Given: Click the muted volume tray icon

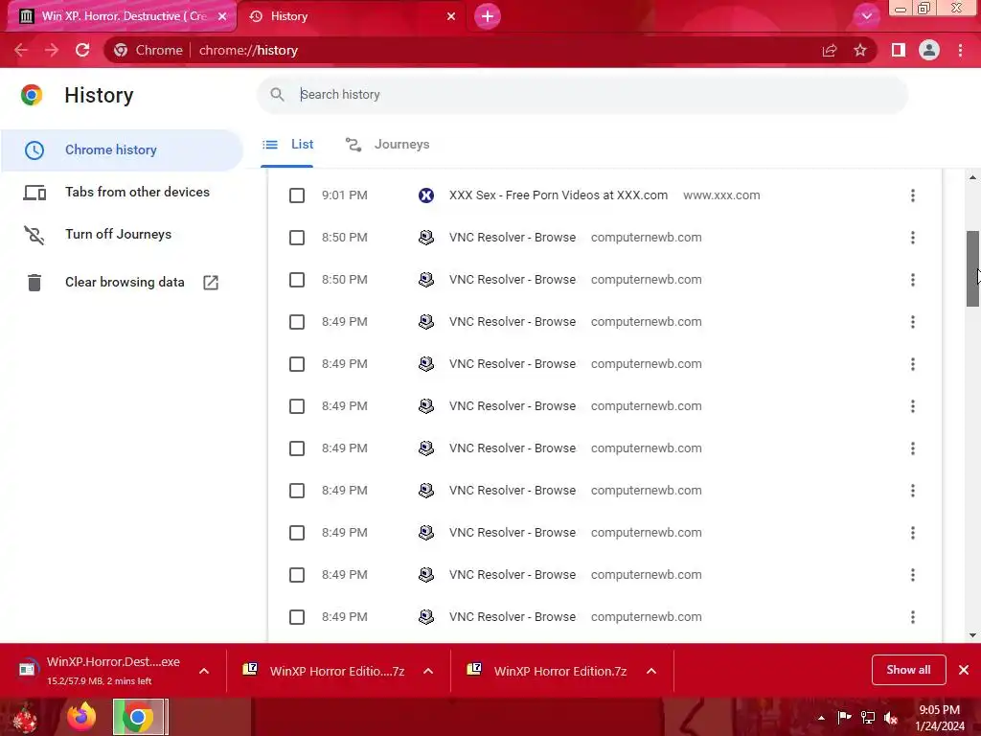Looking at the screenshot, I should pyautogui.click(x=891, y=717).
